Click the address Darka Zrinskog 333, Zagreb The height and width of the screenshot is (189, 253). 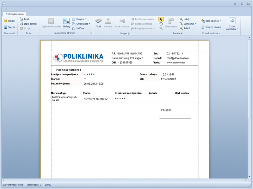click(127, 58)
